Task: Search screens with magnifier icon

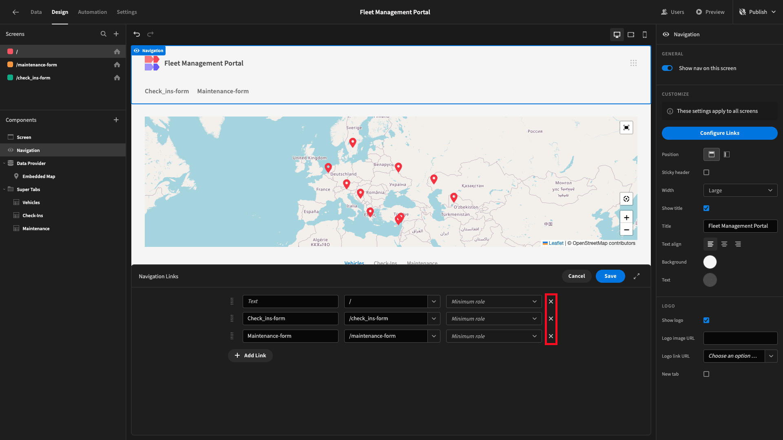Action: pos(104,34)
